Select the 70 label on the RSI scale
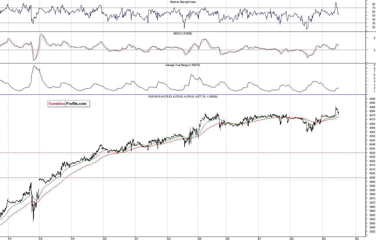The width and height of the screenshot is (376, 240). point(373,8)
